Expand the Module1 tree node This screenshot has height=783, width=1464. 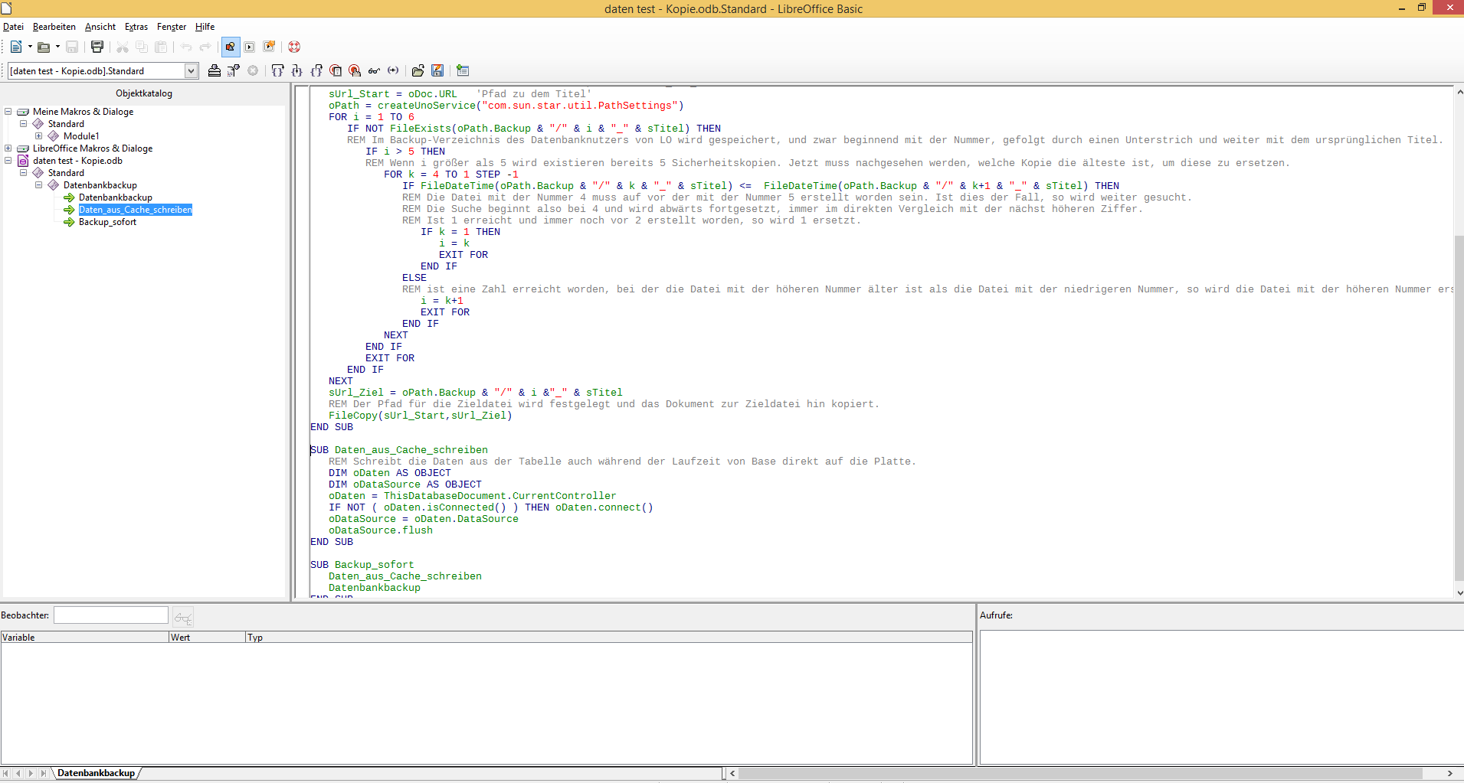[x=39, y=135]
